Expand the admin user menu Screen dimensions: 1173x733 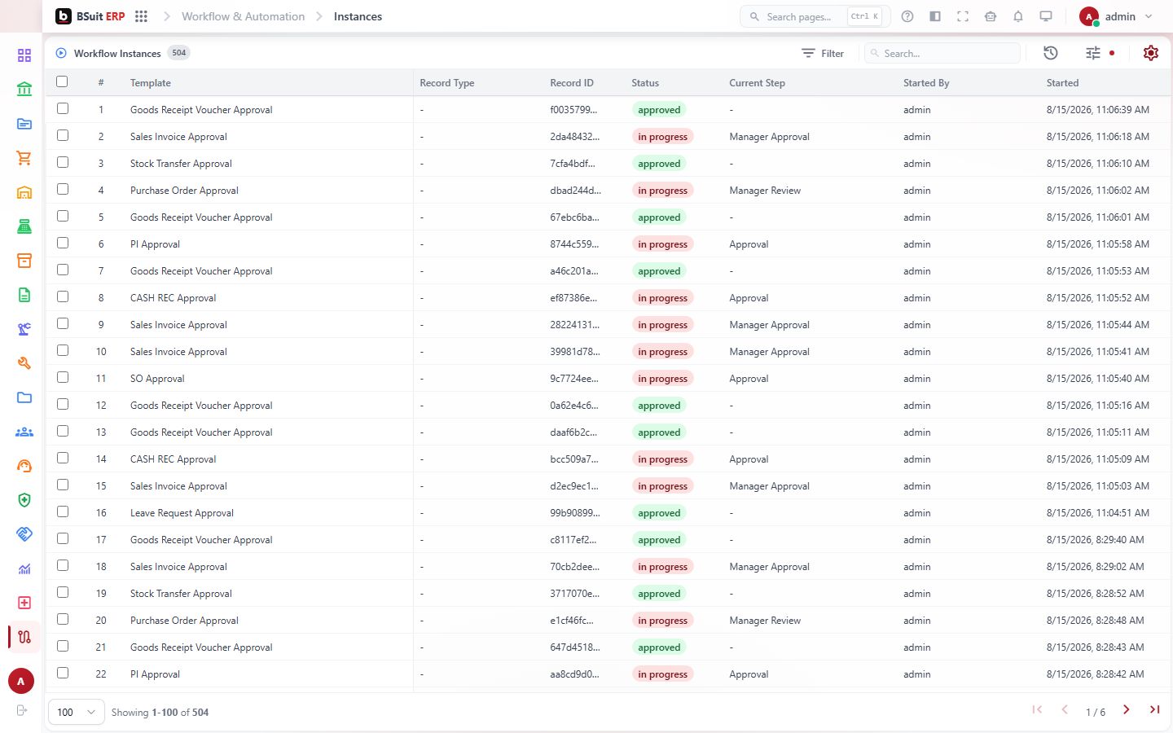[x=1116, y=16]
